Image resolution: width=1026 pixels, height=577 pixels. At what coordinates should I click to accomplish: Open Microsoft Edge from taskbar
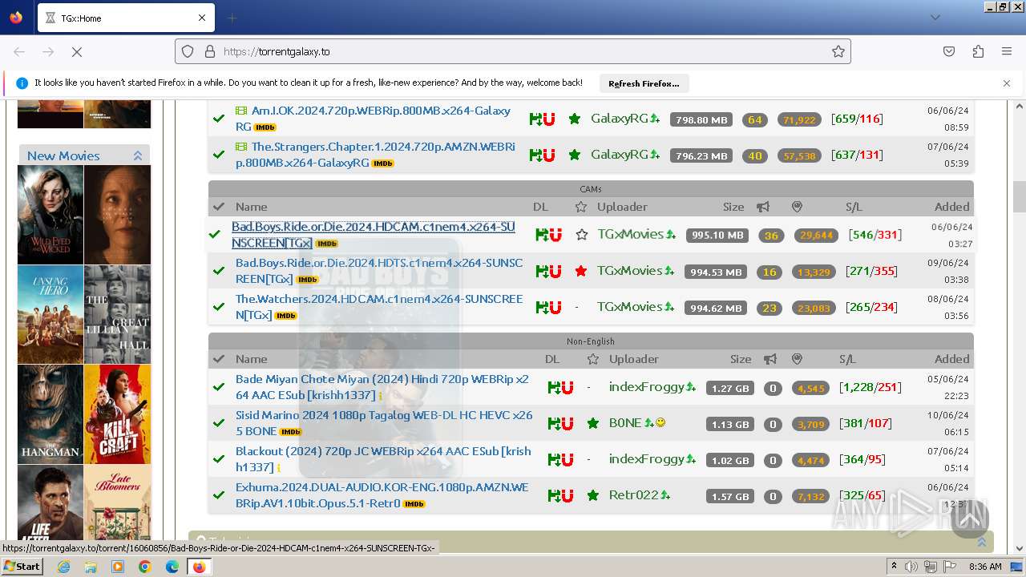[x=172, y=567]
